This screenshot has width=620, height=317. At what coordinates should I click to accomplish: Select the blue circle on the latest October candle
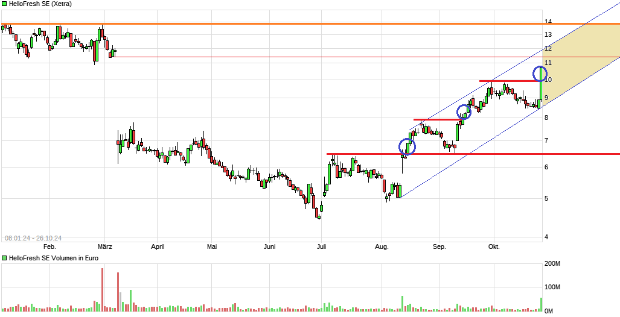click(x=541, y=74)
